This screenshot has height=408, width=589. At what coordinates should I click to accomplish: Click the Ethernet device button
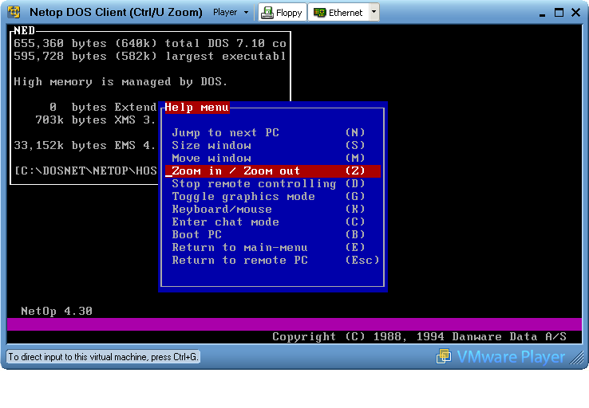click(338, 13)
